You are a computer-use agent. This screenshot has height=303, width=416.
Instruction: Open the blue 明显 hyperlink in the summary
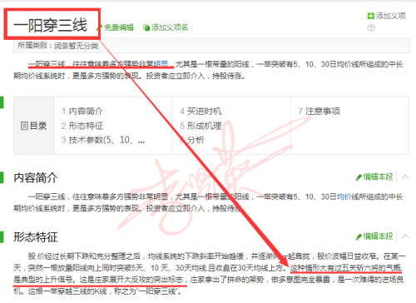click(x=161, y=64)
